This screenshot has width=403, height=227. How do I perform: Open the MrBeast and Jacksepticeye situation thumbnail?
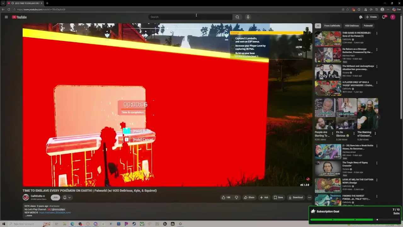[328, 72]
